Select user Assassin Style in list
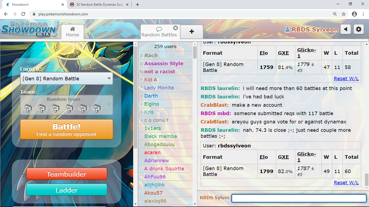369x207 pixels. [x=165, y=63]
